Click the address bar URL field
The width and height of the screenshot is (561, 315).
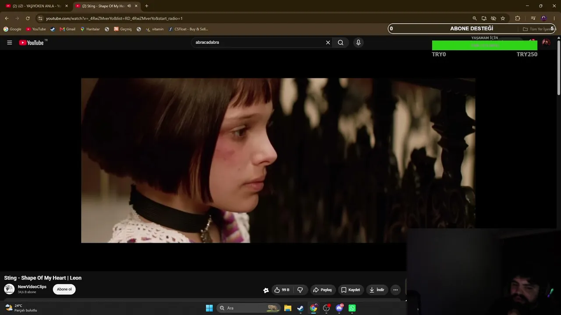254,18
